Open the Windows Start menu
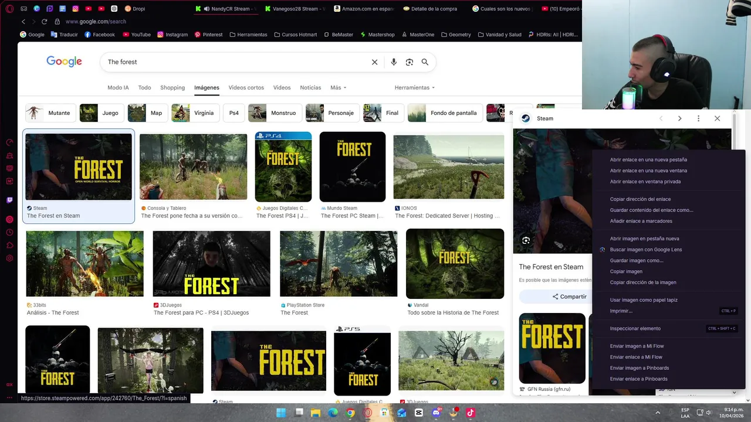The height and width of the screenshot is (422, 751). coord(281,413)
